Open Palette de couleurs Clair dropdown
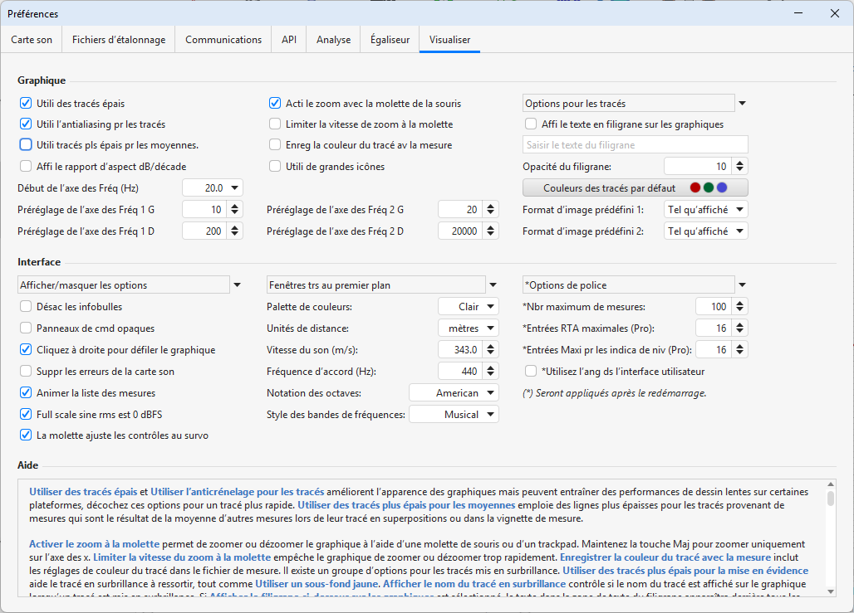Image resolution: width=854 pixels, height=613 pixels. pyautogui.click(x=469, y=307)
